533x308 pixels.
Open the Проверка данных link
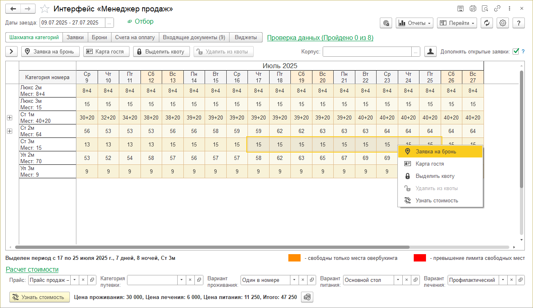click(320, 38)
